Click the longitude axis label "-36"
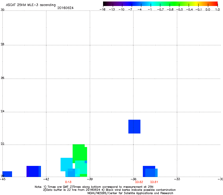This screenshot has height=195, width=223. 133,179
